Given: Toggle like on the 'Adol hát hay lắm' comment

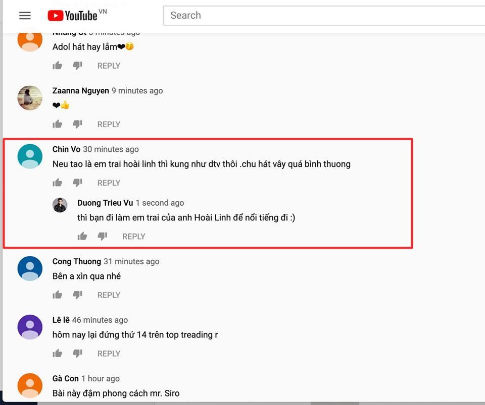Looking at the screenshot, I should click(57, 65).
